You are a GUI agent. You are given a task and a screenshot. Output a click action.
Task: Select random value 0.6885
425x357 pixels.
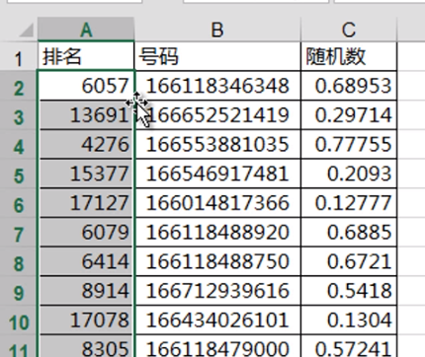coord(349,232)
